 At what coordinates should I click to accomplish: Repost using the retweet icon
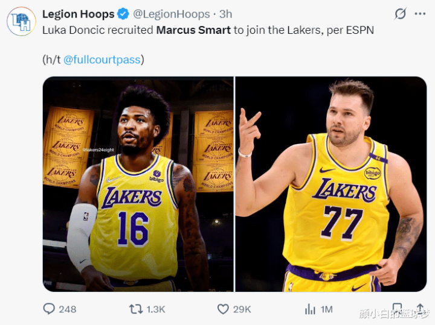[136, 309]
